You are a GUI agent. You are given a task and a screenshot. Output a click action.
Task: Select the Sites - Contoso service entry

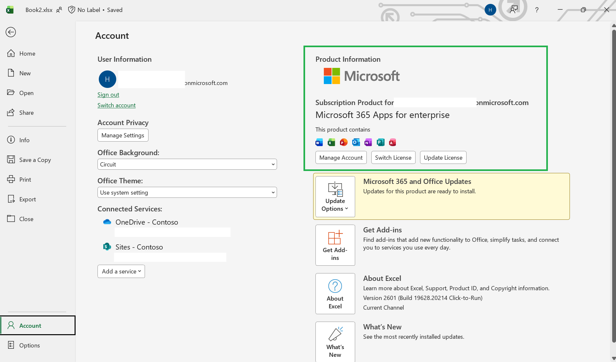coord(139,247)
